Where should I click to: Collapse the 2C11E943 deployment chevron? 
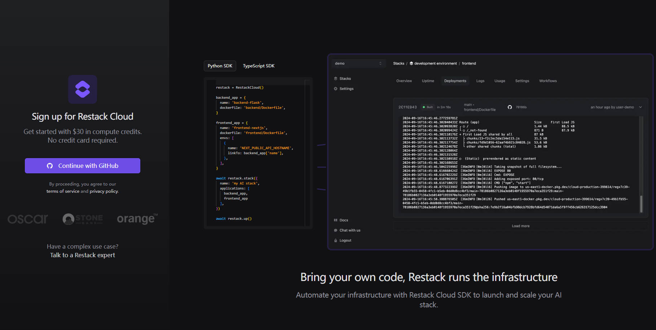click(x=640, y=107)
